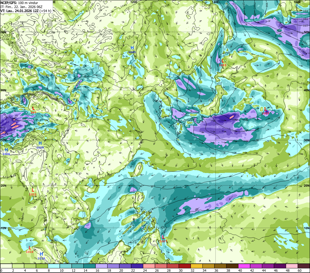This screenshot has width=310, height=273.
Task: Select the deep indigo 22–24 legend swatch
Action: pyautogui.click(x=137, y=266)
